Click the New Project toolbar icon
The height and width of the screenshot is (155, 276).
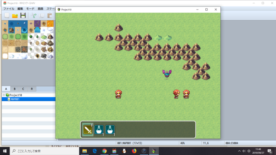[x=7, y=15]
